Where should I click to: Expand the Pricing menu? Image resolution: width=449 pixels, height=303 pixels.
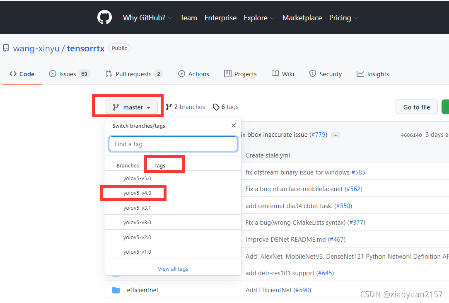[x=344, y=18]
